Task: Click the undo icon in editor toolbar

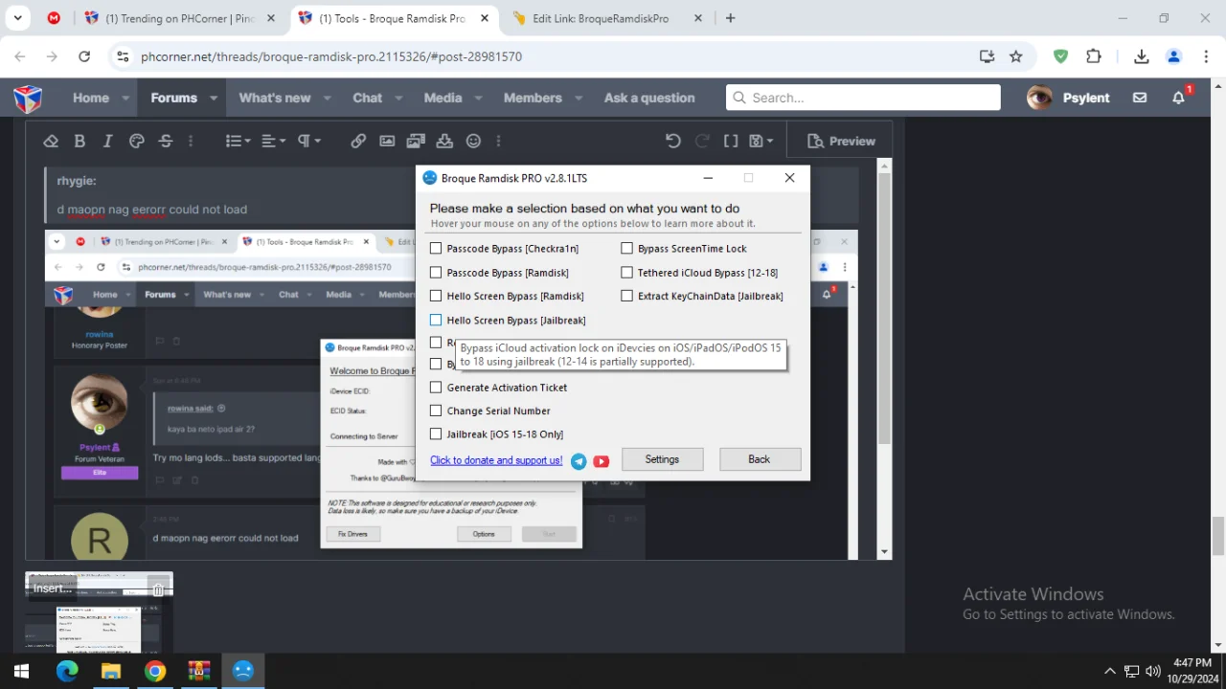Action: click(673, 141)
